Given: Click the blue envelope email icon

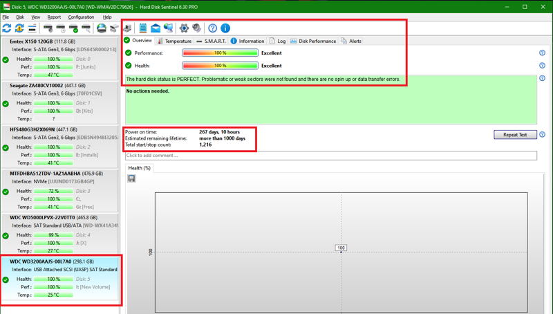Looking at the screenshot, I should [156, 28].
